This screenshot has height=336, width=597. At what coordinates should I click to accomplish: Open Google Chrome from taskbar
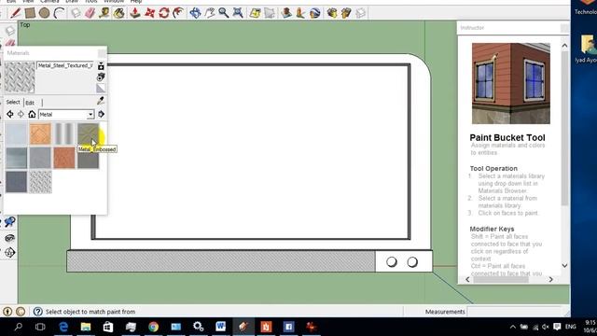153,327
